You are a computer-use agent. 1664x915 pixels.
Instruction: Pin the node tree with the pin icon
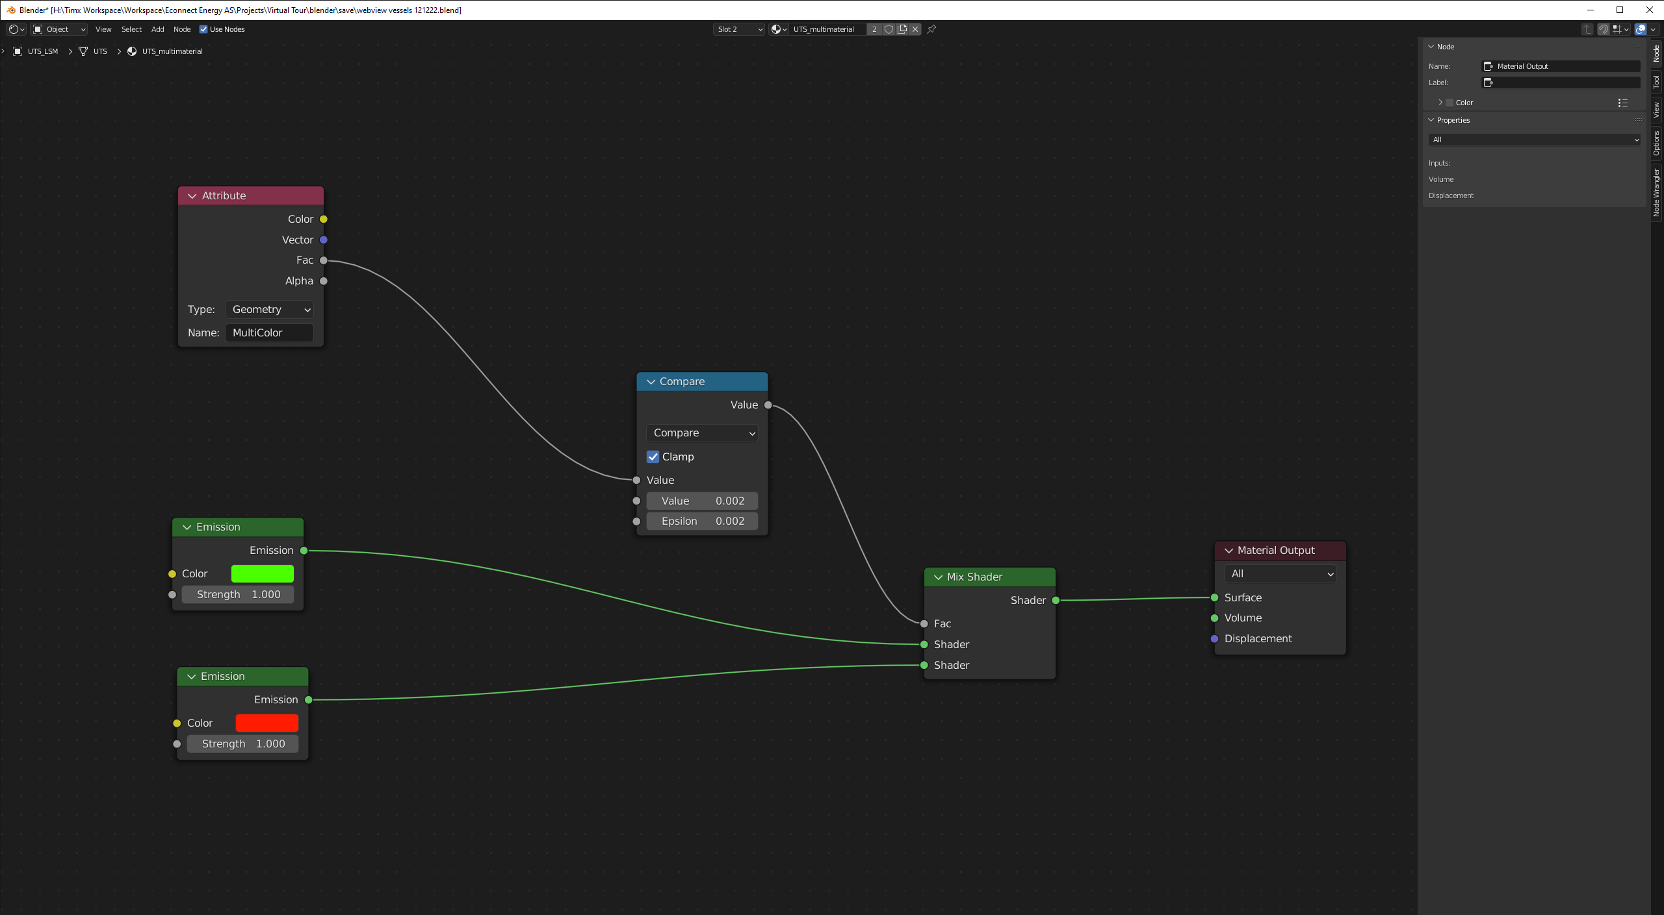[x=931, y=29]
